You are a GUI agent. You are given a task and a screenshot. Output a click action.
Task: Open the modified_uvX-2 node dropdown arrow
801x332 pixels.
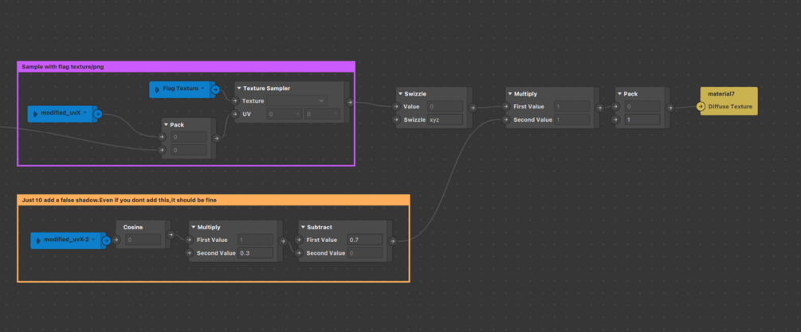point(93,240)
